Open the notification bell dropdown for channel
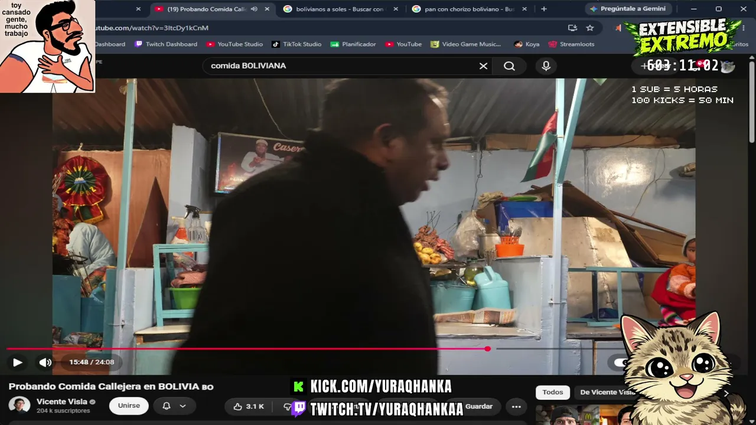Viewport: 756px width, 425px height. click(x=174, y=406)
